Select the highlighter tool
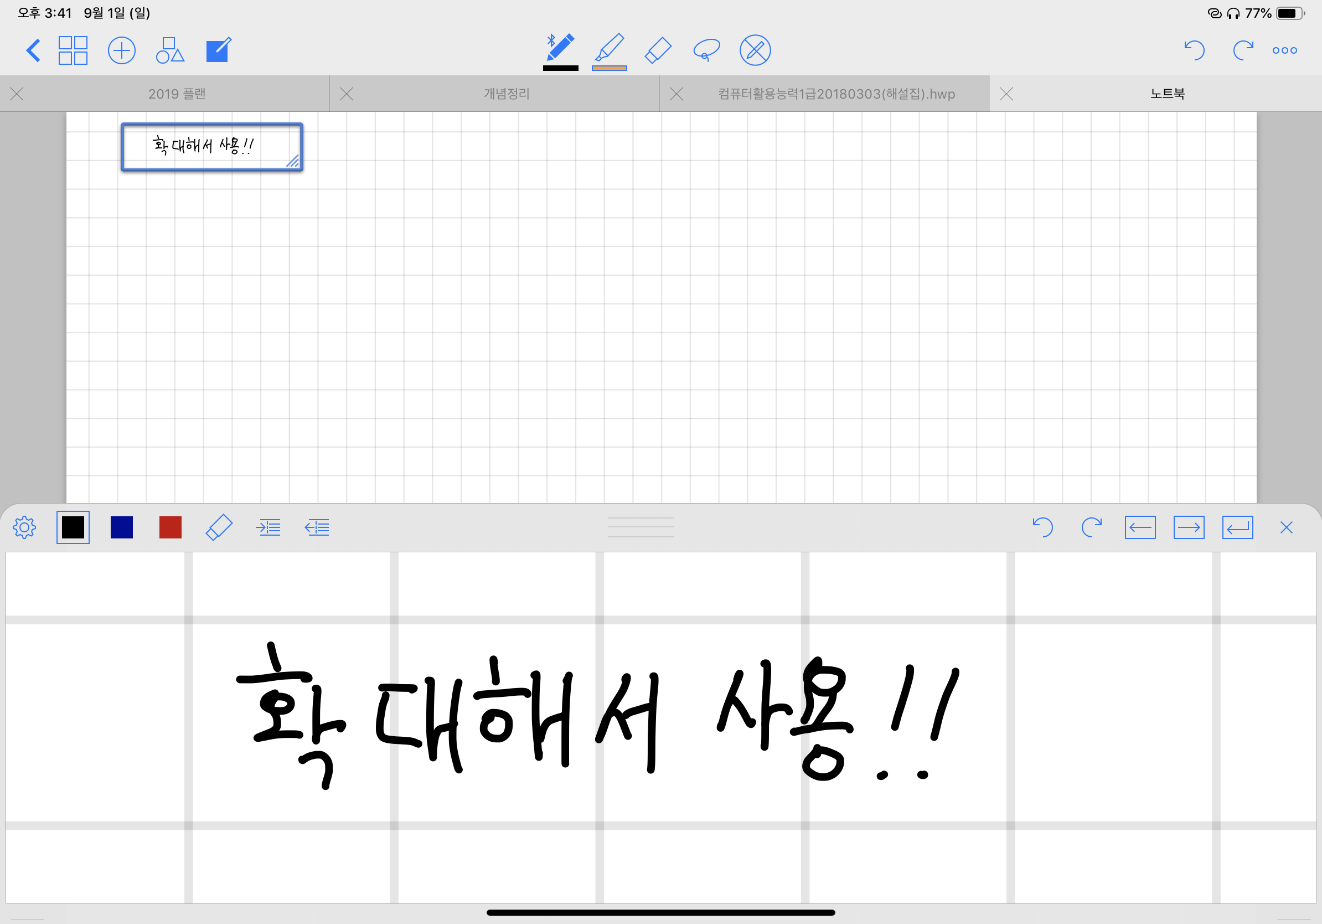1322x924 pixels. click(610, 50)
